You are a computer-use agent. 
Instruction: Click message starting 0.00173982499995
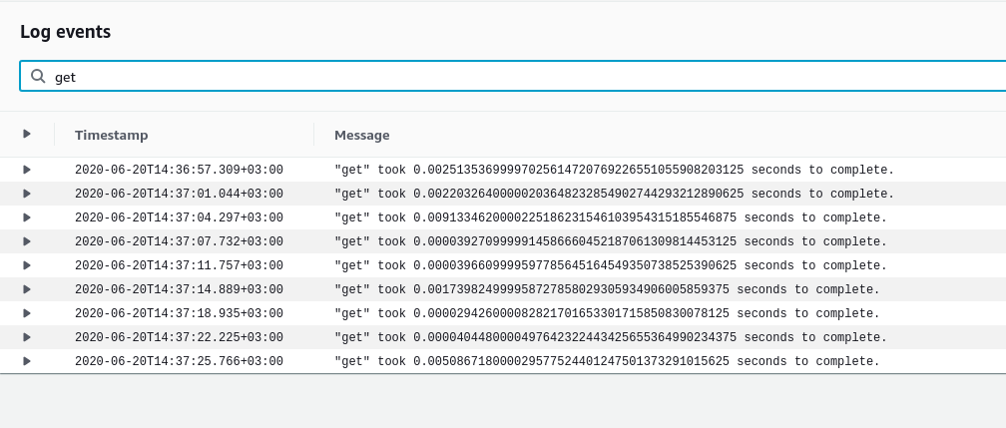coord(607,290)
